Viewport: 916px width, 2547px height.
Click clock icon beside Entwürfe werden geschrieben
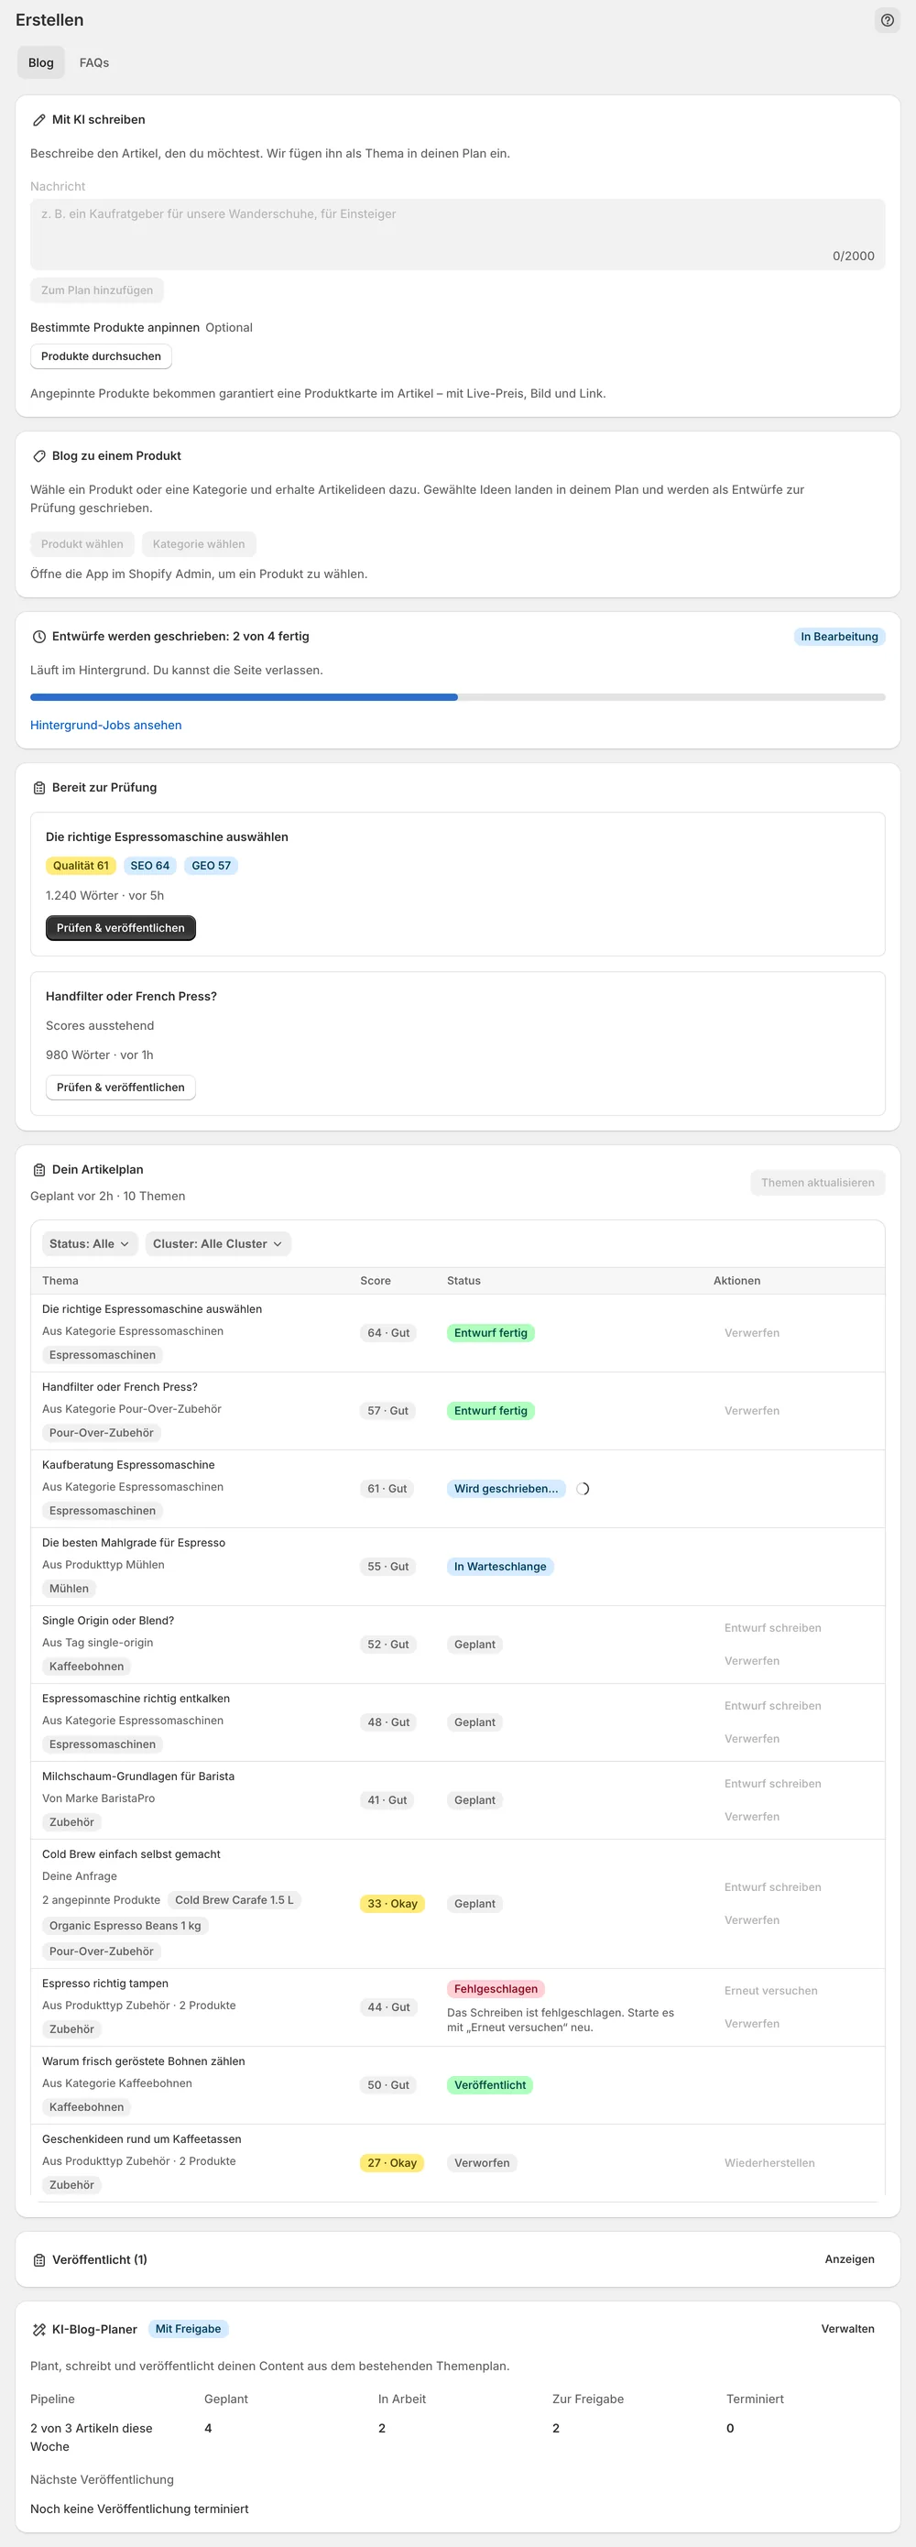(x=39, y=637)
